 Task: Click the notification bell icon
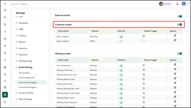pos(177,4)
